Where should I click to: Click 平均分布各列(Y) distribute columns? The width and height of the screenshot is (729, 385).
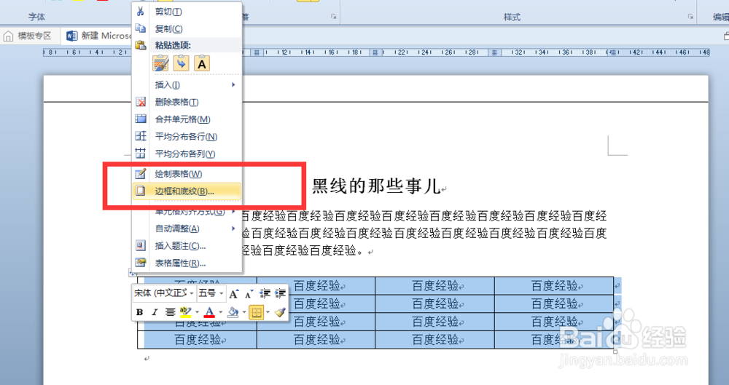pyautogui.click(x=187, y=154)
